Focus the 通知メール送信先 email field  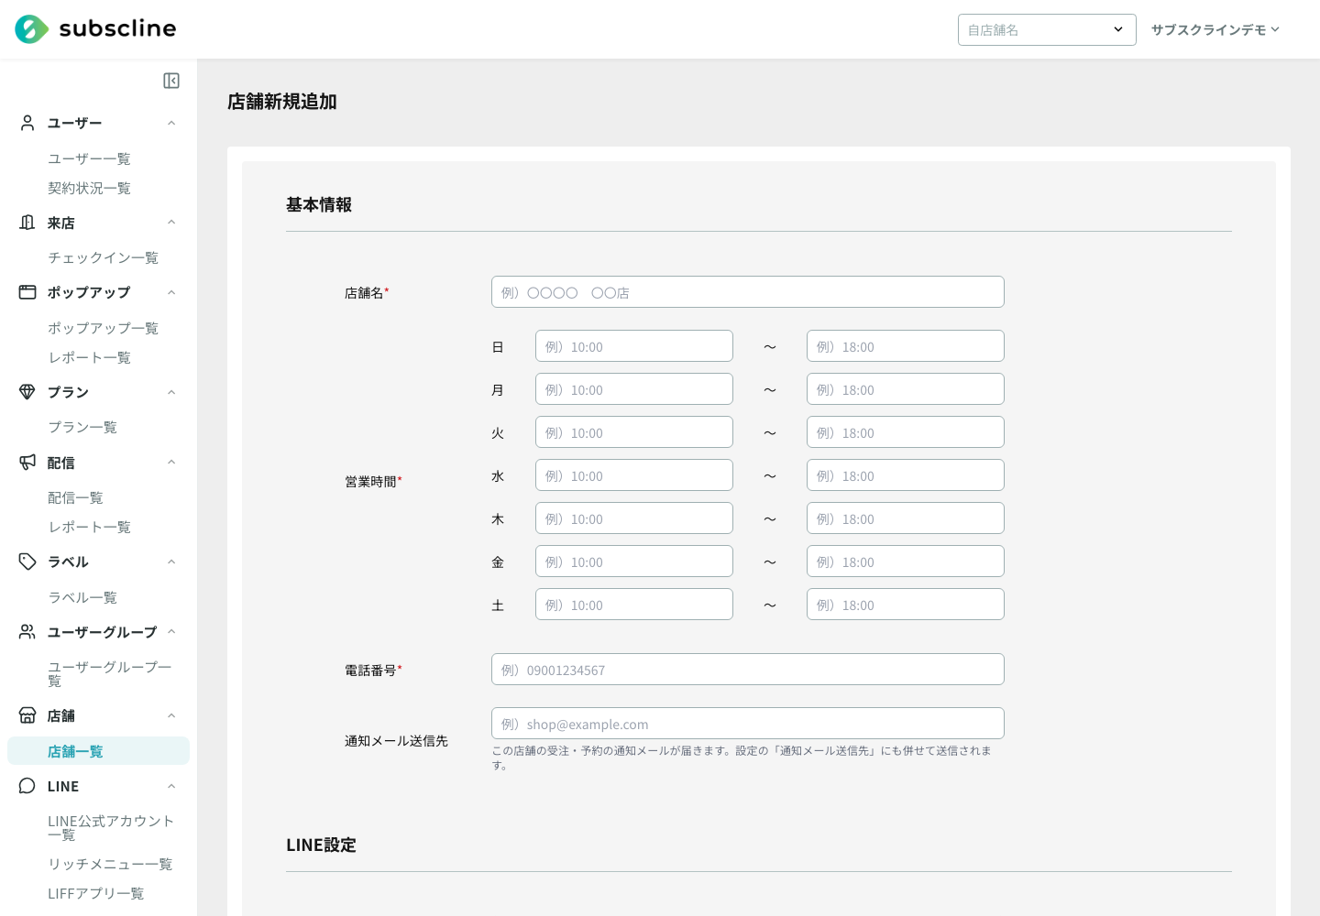coord(748,724)
